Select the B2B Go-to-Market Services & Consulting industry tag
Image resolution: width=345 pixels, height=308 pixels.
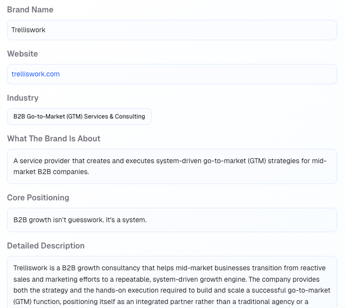tap(79, 117)
